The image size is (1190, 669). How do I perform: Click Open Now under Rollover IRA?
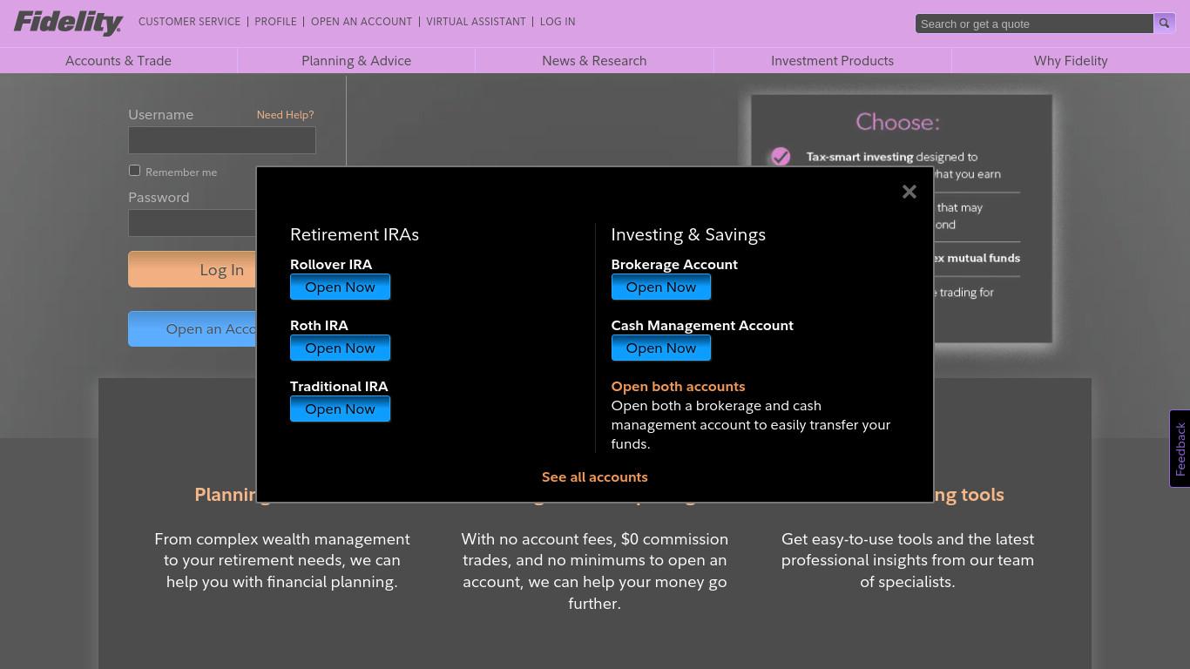click(340, 287)
